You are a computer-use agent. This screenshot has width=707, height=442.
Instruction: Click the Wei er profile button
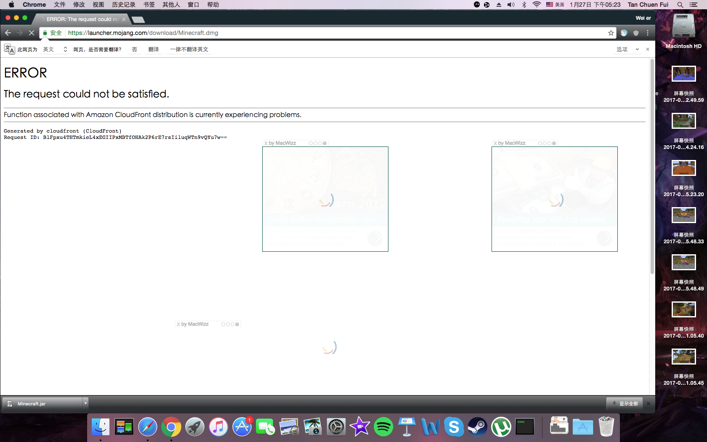(x=643, y=18)
